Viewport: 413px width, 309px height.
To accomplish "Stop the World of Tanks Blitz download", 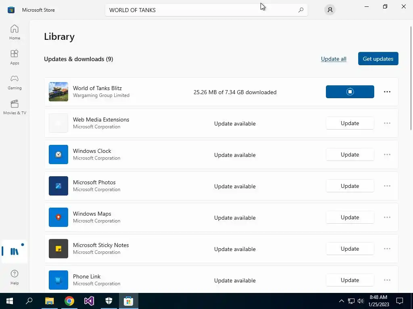I will point(350,92).
